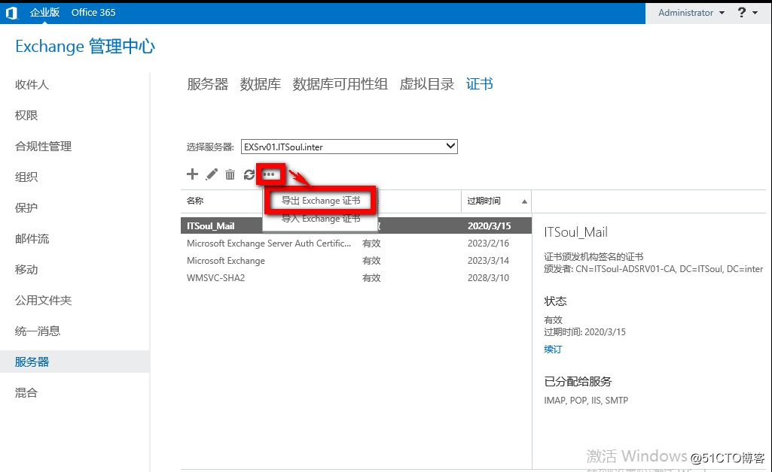Switch to the 证书 tab
This screenshot has height=472, width=772.
tap(480, 84)
